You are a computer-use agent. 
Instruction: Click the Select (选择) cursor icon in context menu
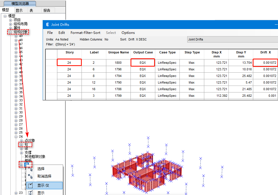(31, 169)
